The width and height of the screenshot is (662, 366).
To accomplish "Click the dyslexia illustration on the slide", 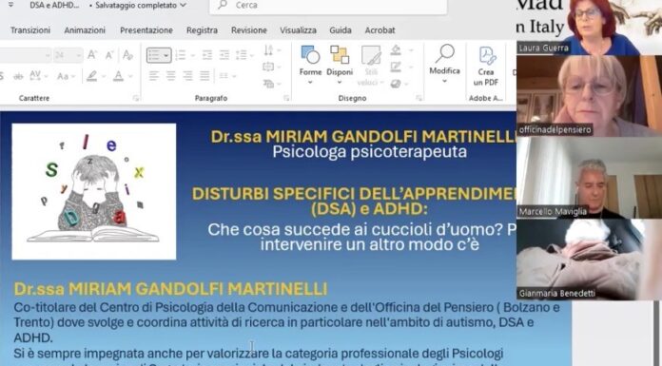I will 94,191.
